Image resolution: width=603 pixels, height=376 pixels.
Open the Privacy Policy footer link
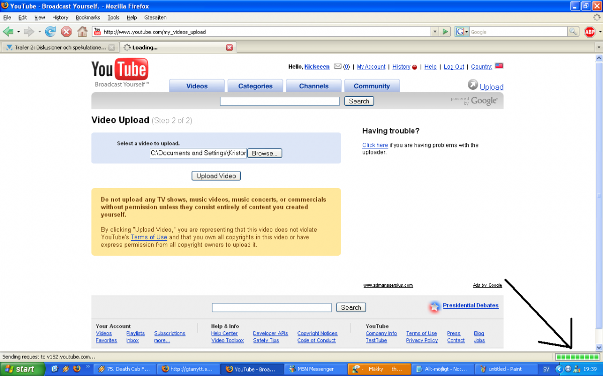422,340
